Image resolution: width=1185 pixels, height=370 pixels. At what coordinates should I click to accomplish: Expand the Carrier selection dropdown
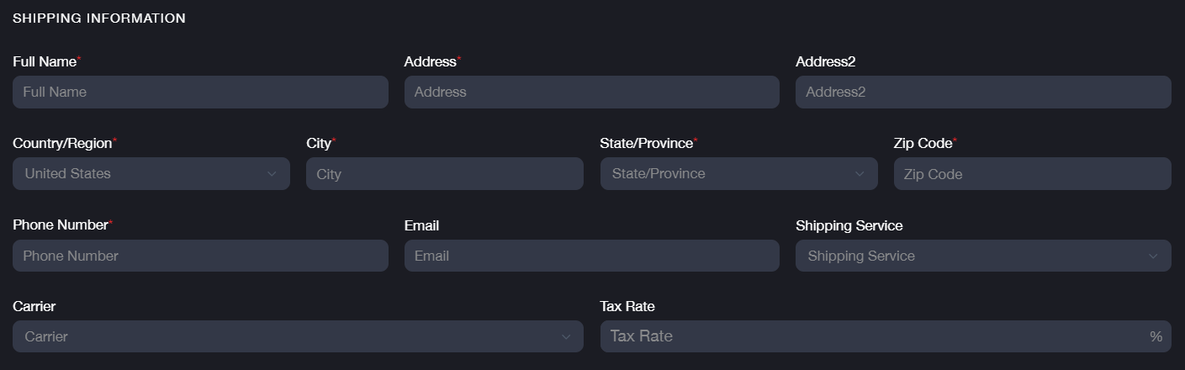[x=286, y=336]
